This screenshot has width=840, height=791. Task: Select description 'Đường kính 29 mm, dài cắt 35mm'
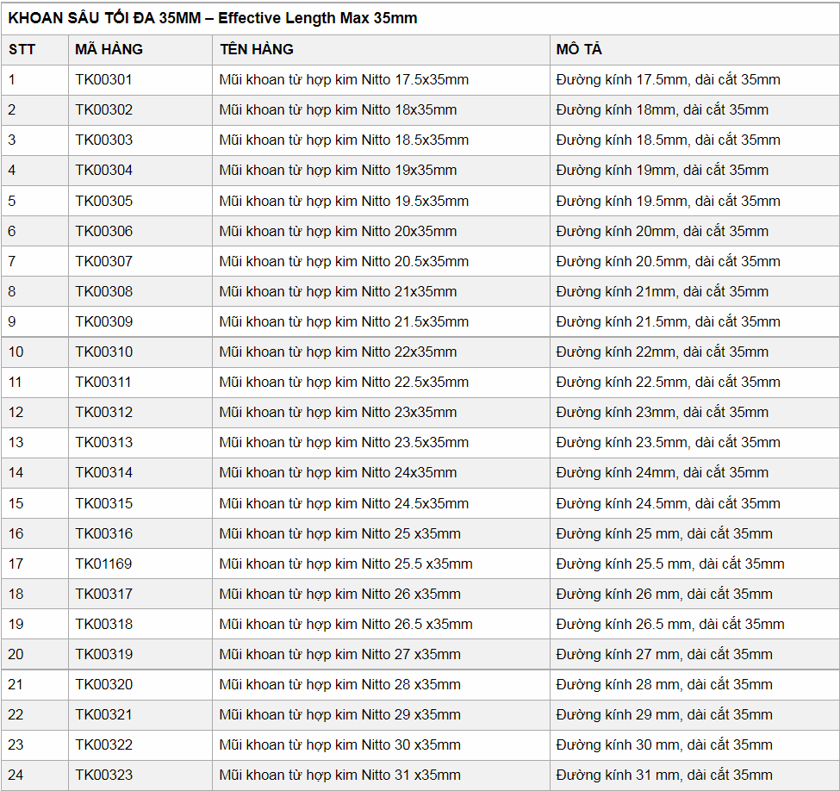pyautogui.click(x=664, y=714)
